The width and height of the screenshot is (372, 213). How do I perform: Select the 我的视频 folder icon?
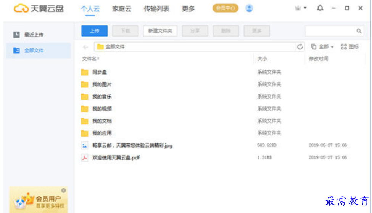click(x=84, y=109)
